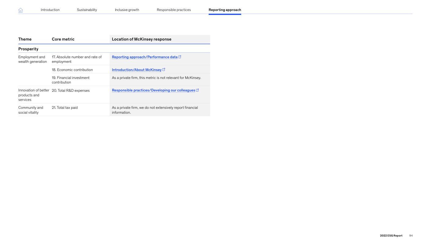Open the Introduction section tab
The height and width of the screenshot is (242, 431).
50,10
